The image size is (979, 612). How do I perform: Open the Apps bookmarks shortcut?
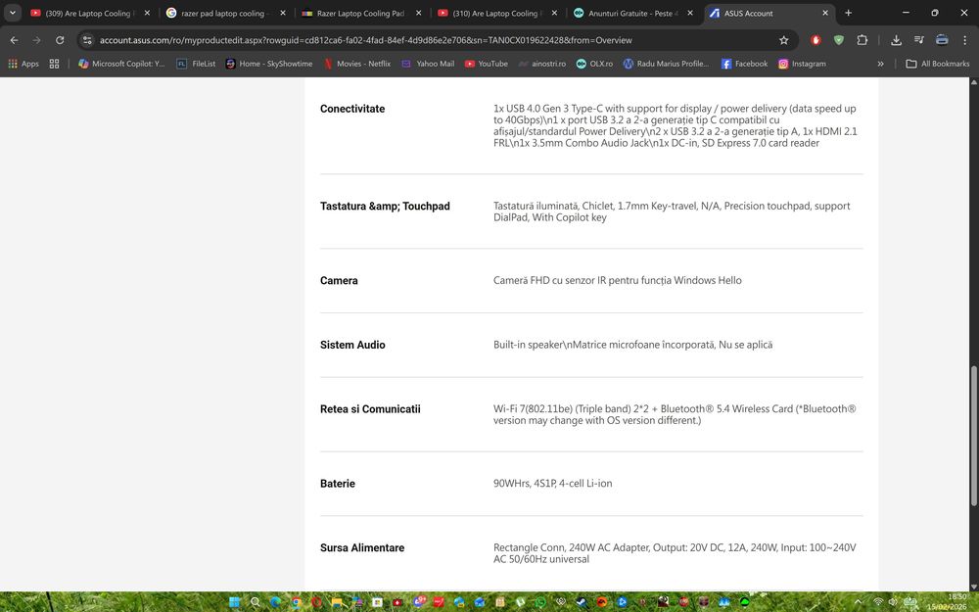(x=23, y=64)
